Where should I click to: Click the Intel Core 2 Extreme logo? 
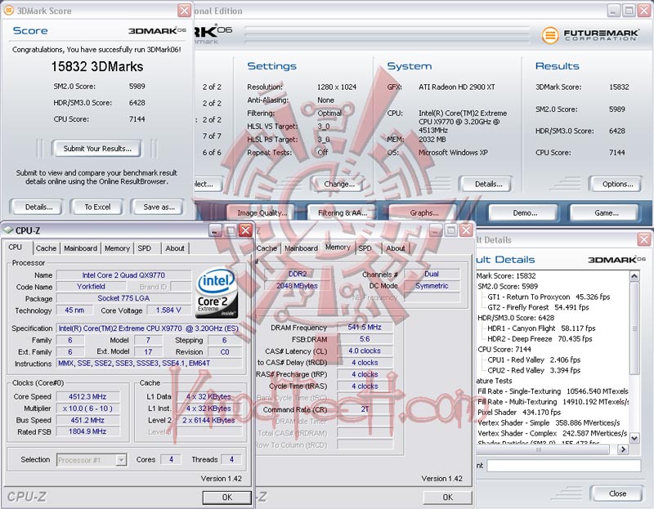[x=217, y=293]
